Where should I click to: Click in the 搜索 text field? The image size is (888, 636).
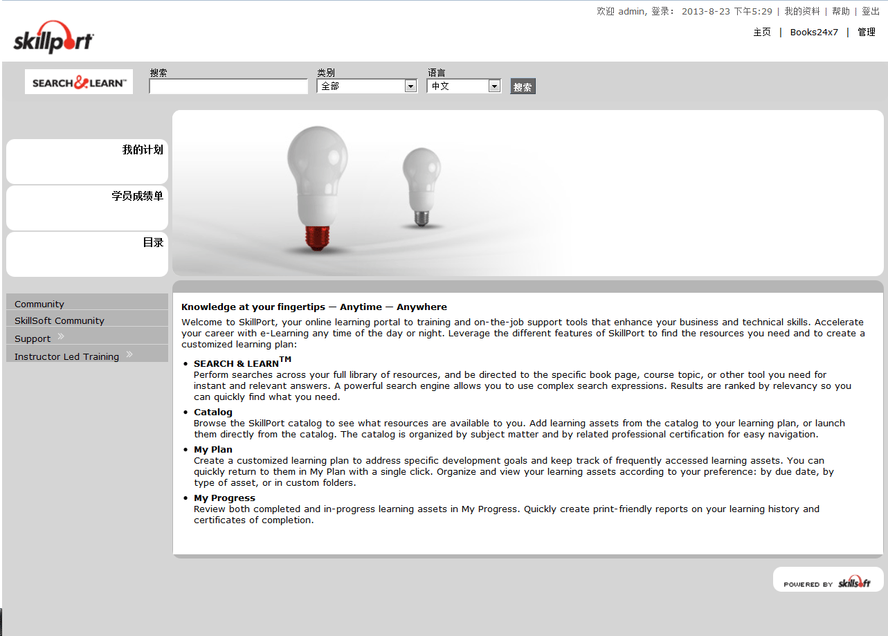pos(228,87)
